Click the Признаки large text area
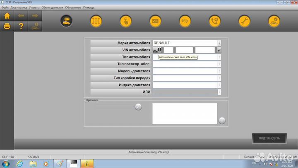The width and height of the screenshot is (298, 168). 185,114
